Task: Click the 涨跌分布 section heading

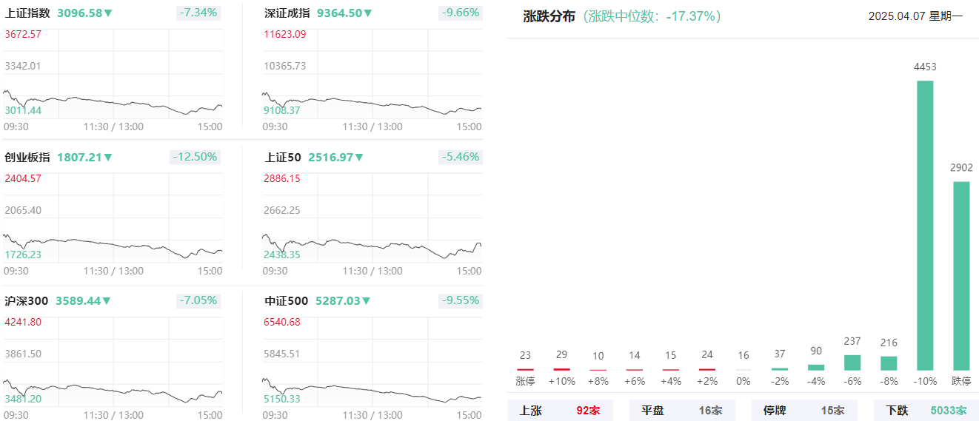Action: 549,16
